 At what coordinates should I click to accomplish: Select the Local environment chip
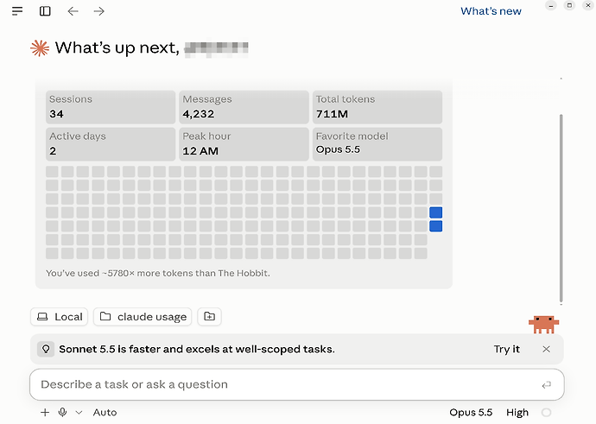click(60, 316)
